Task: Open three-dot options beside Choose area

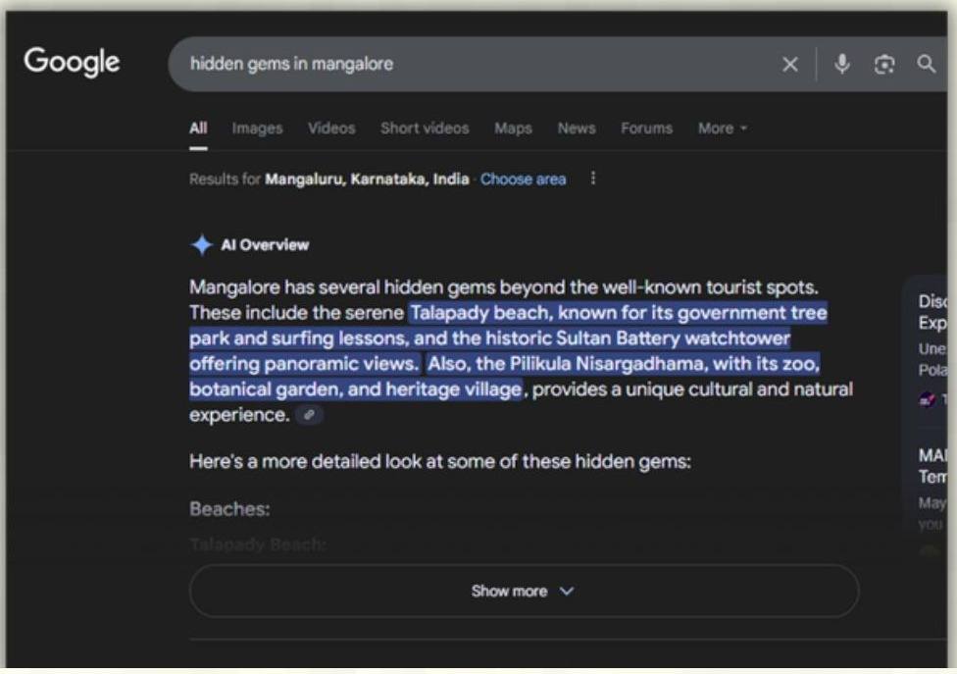Action: coord(593,179)
